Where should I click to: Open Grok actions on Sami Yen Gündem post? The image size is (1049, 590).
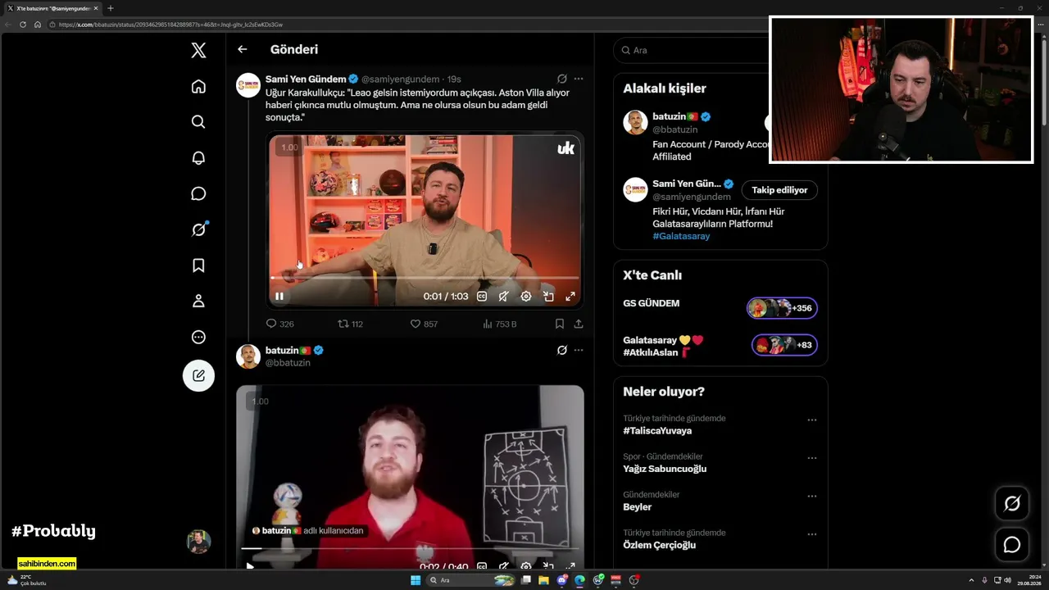pos(562,79)
